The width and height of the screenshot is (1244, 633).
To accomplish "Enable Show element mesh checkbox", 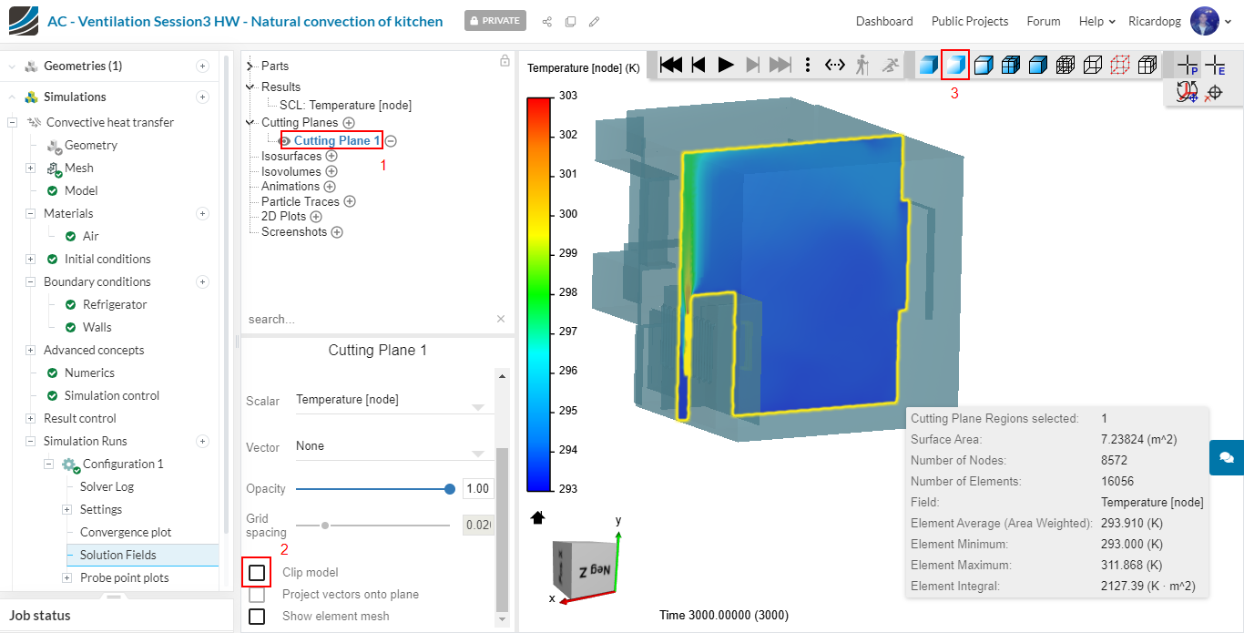I will pos(257,617).
